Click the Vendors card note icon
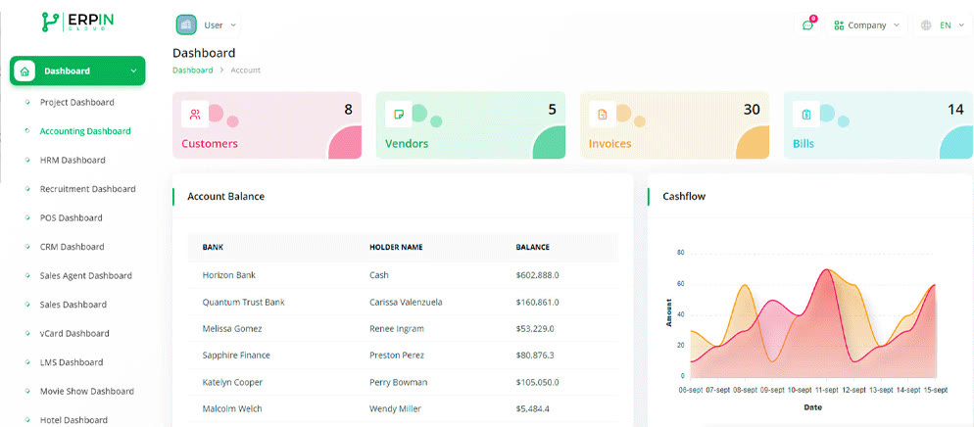 pos(399,115)
